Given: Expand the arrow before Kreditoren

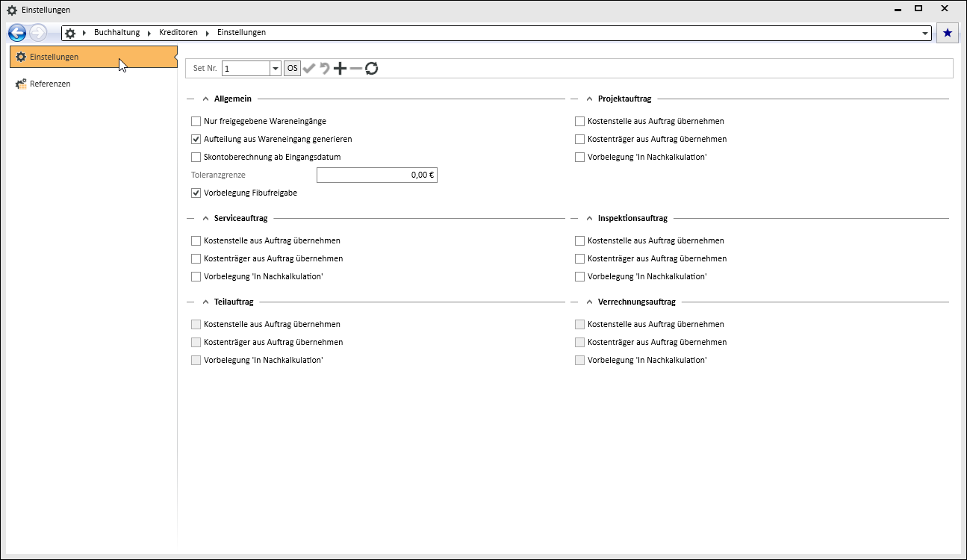Looking at the screenshot, I should click(149, 33).
